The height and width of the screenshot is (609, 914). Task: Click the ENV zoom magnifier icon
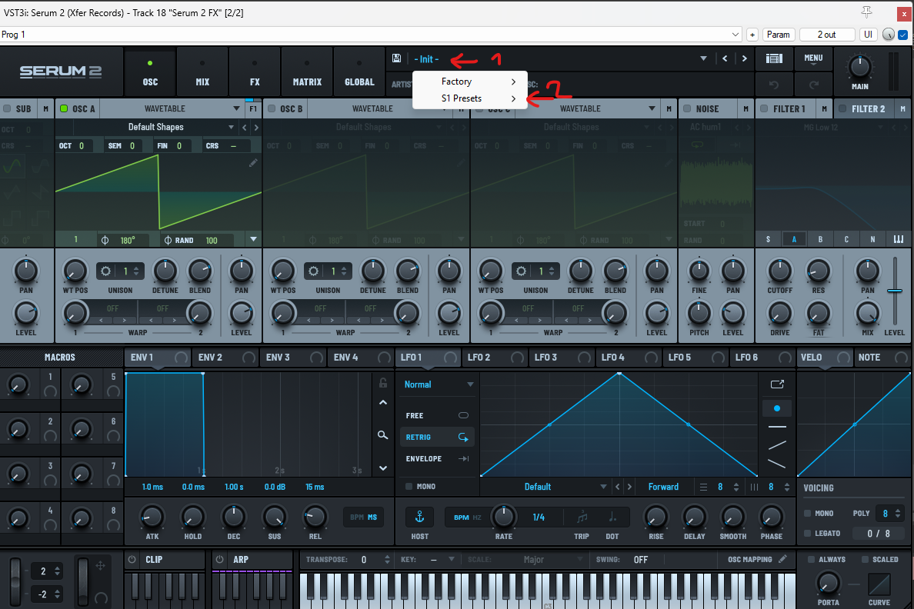(x=382, y=434)
